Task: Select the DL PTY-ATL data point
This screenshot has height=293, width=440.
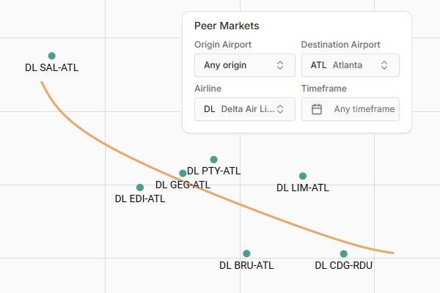Action: (213, 160)
